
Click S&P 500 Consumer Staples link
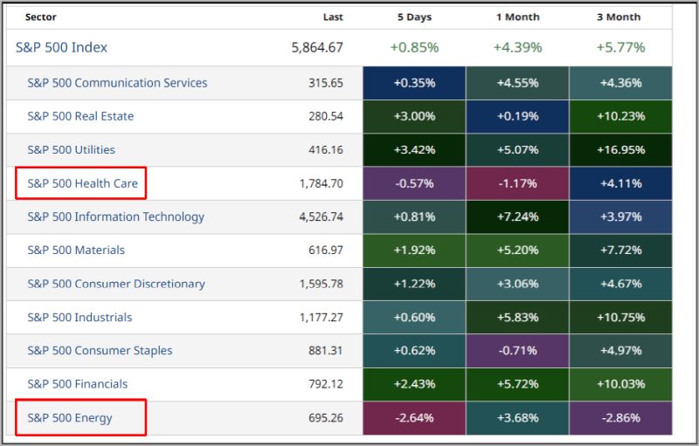(x=100, y=350)
